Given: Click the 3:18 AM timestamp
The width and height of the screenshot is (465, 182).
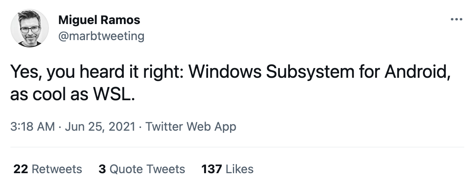Looking at the screenshot, I should (32, 127).
